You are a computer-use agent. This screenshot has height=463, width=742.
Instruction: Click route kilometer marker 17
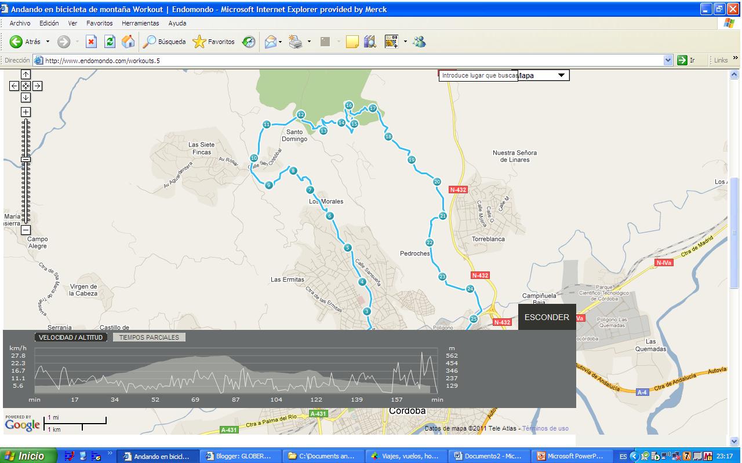click(373, 108)
